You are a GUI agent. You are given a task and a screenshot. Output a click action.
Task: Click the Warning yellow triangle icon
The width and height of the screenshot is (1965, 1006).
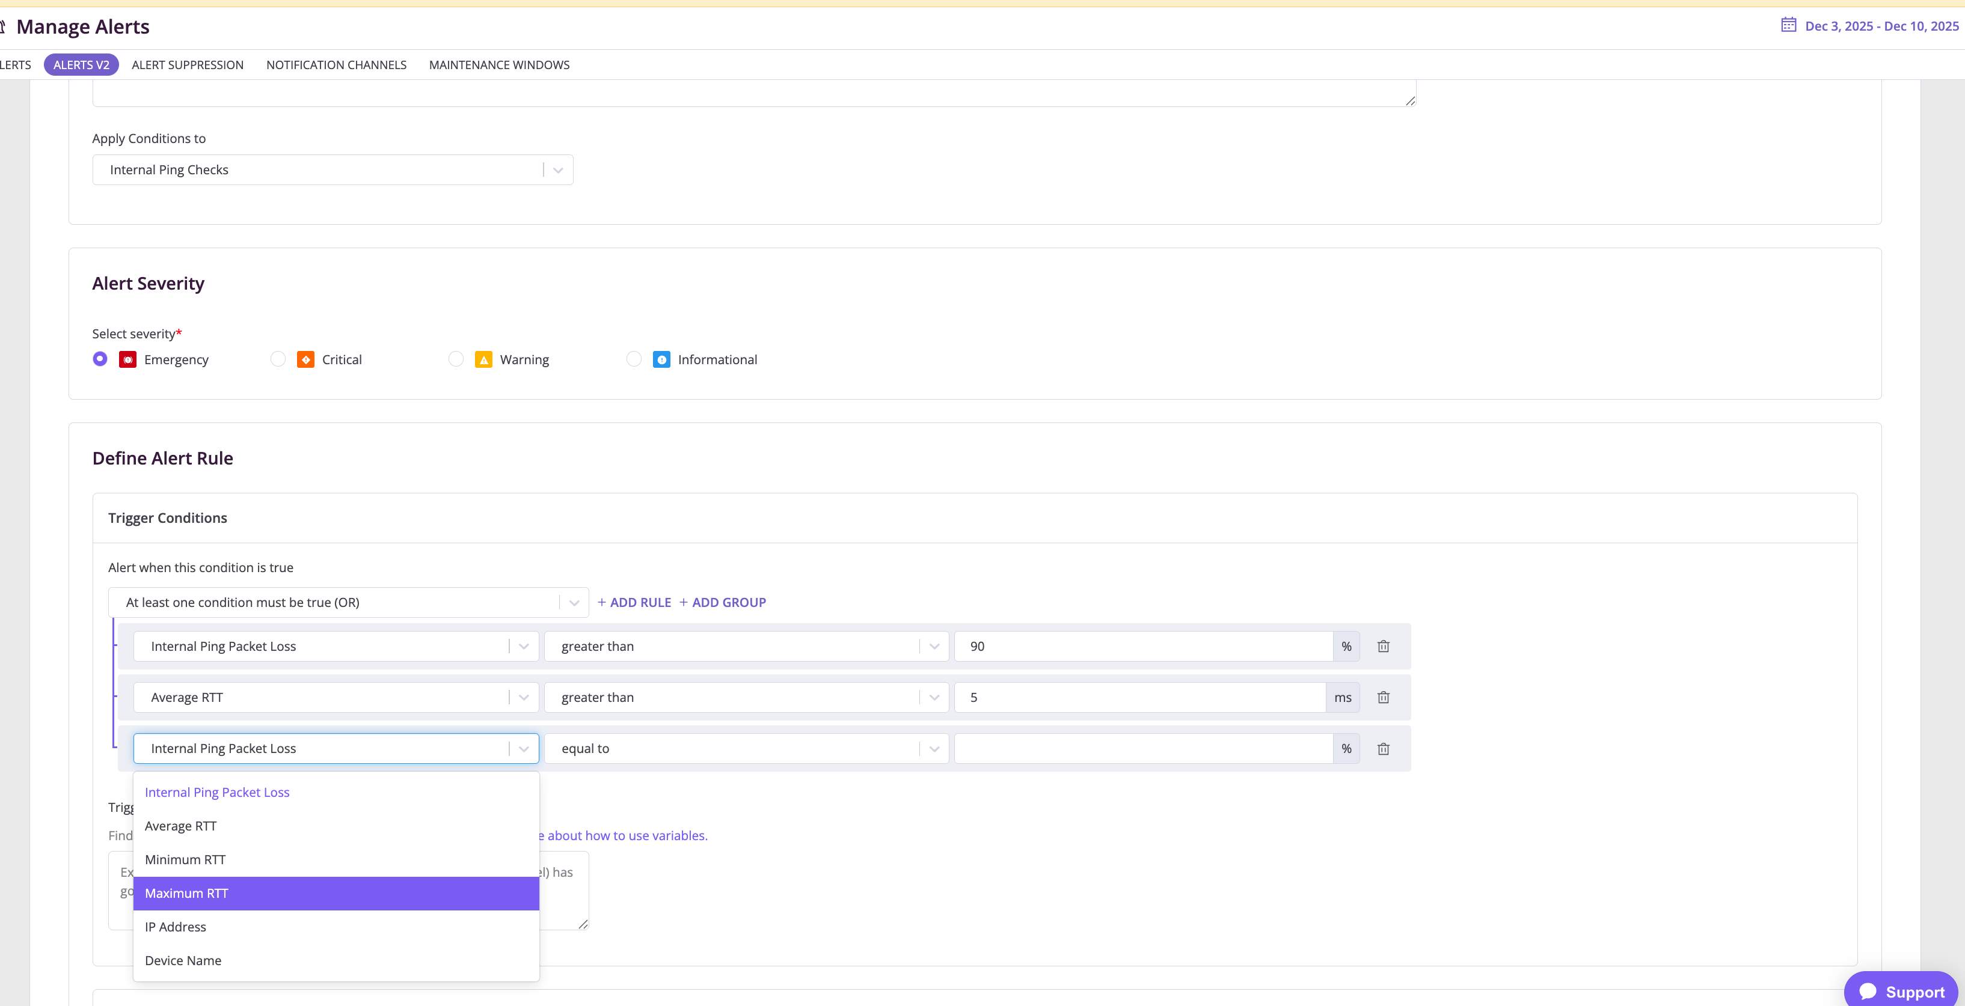pyautogui.click(x=483, y=359)
